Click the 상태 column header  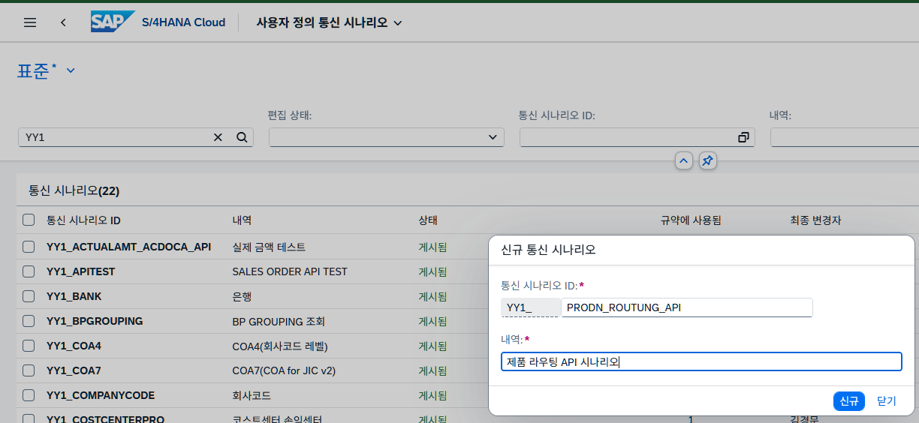click(428, 220)
